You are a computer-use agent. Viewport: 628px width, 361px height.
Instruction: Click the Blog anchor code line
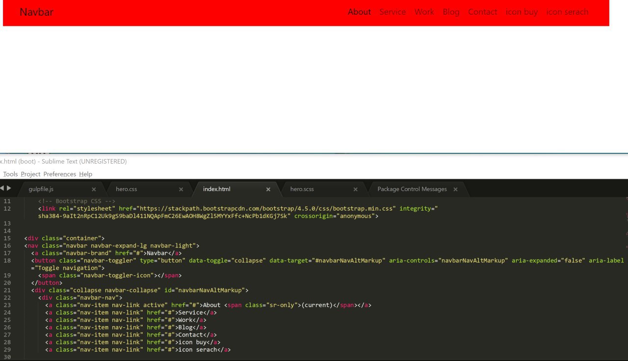(126, 328)
